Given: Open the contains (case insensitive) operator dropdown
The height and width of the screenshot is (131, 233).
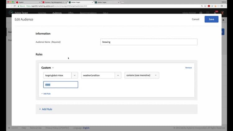Looking at the screenshot, I should 142,75.
